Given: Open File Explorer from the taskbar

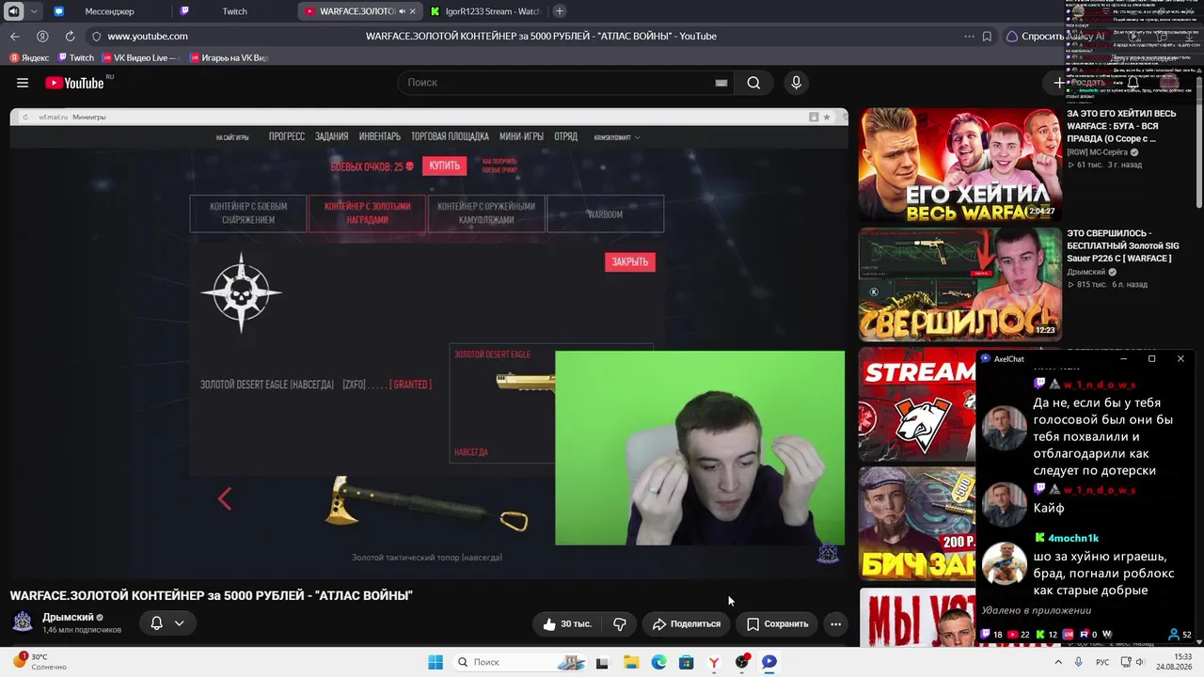Looking at the screenshot, I should click(x=630, y=662).
